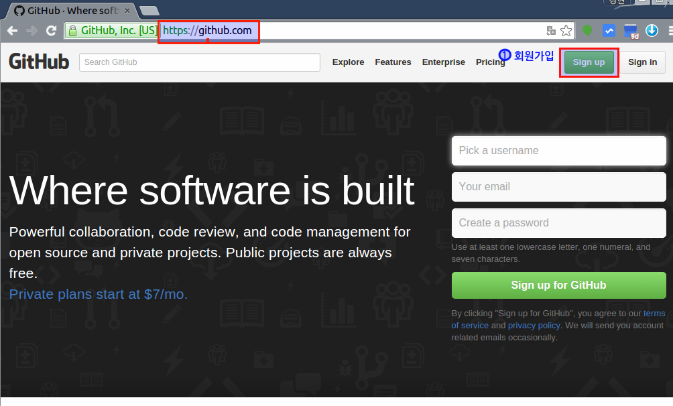Click the Sign up button in header
Viewport: 673px width, 406px height.
pos(589,62)
